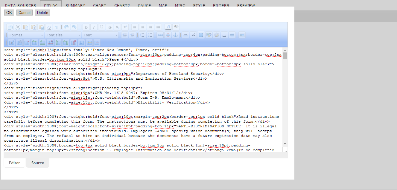This screenshot has width=397, height=190.
Task: Open the SUMMARY tab
Action: pyautogui.click(x=75, y=5)
